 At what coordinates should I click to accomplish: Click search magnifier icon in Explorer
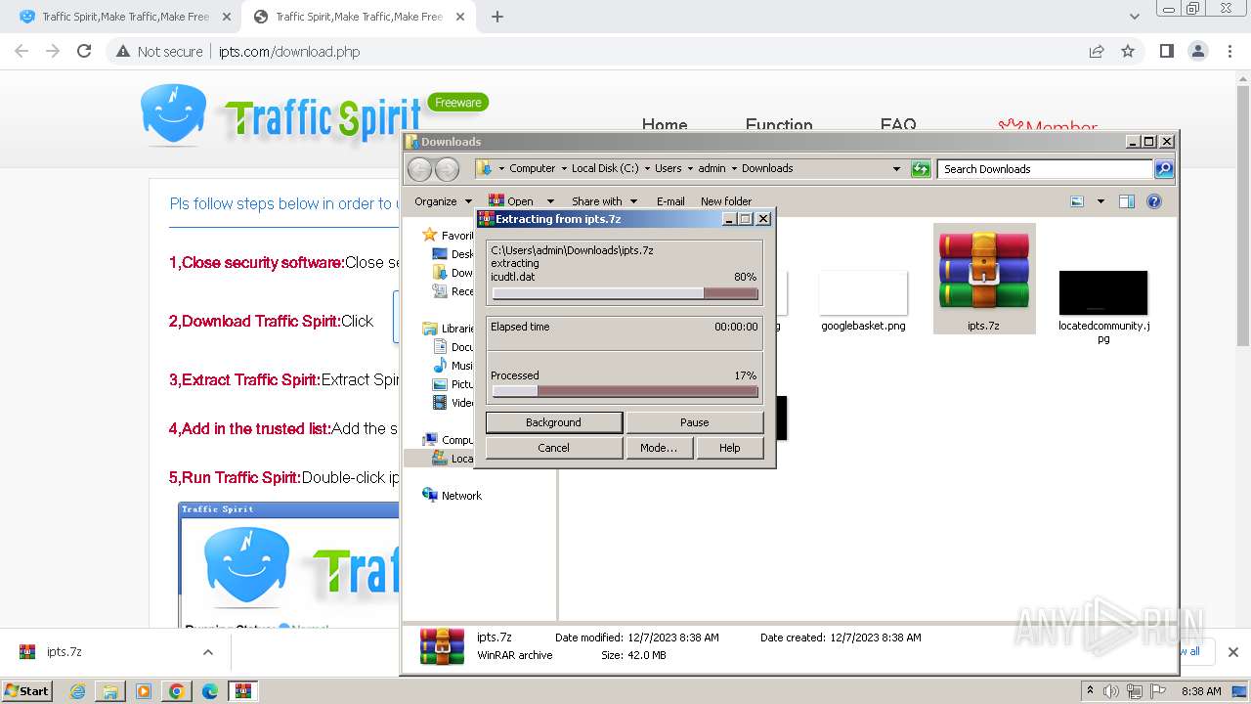[x=1164, y=169]
